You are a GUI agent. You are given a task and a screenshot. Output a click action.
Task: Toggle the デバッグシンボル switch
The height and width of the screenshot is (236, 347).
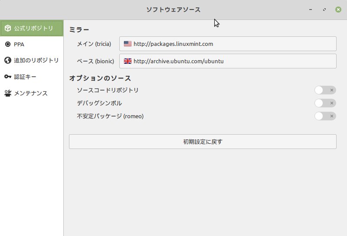tap(325, 103)
